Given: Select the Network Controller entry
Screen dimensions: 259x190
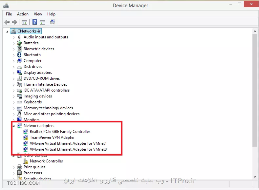Looking at the screenshot, I should 46,161.
